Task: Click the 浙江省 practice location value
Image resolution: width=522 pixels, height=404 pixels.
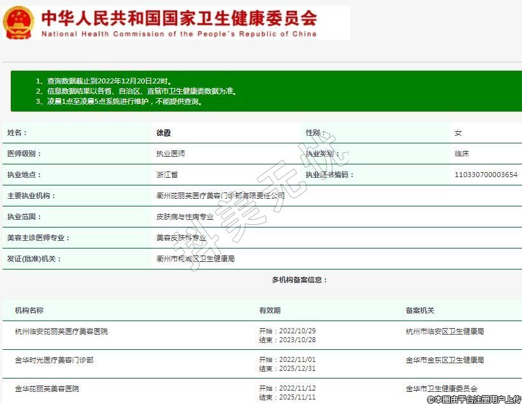Action: point(167,175)
